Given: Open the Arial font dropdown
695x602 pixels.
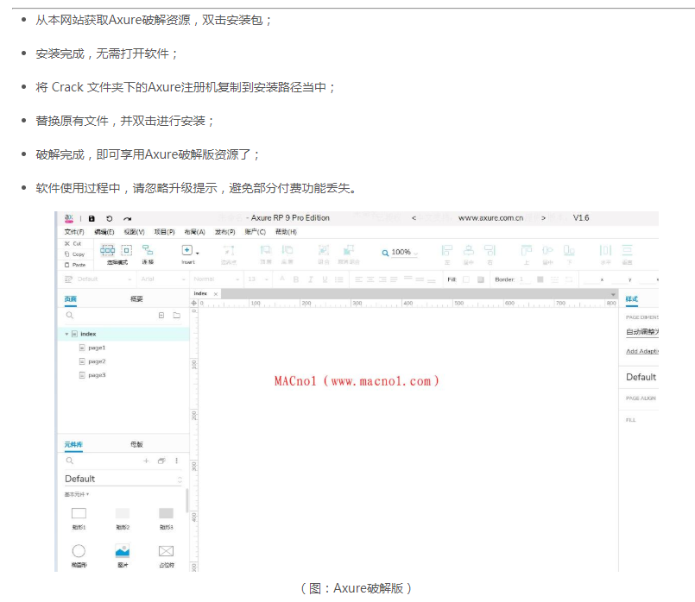Looking at the screenshot, I should point(162,279).
